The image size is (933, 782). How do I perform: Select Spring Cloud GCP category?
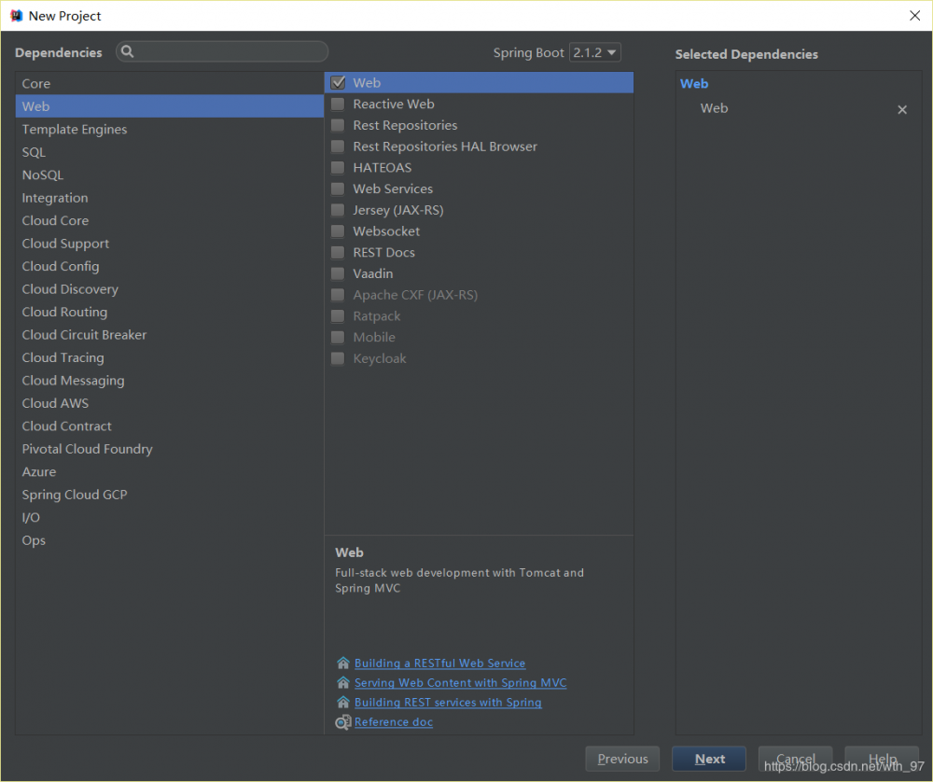tap(170, 494)
